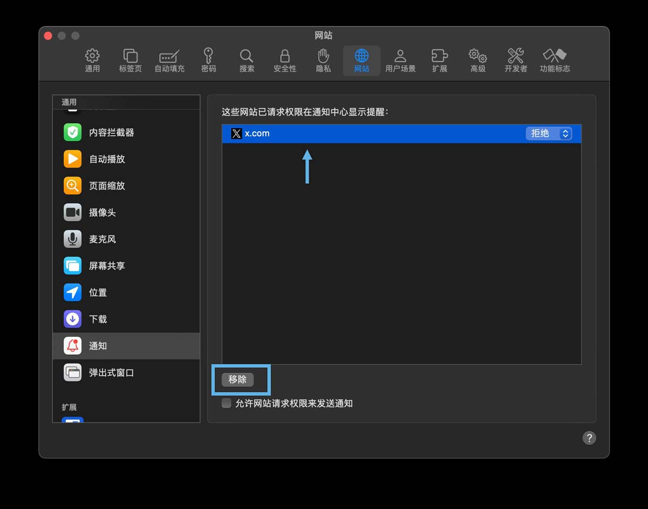648x509 pixels.
Task: Switch to the 通用 settings tab
Action: pos(92,59)
